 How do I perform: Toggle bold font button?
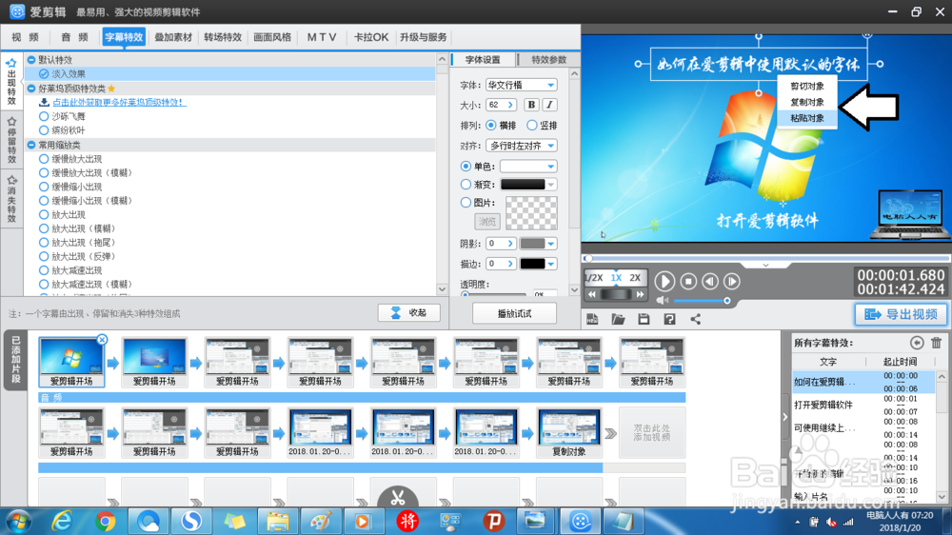click(531, 105)
